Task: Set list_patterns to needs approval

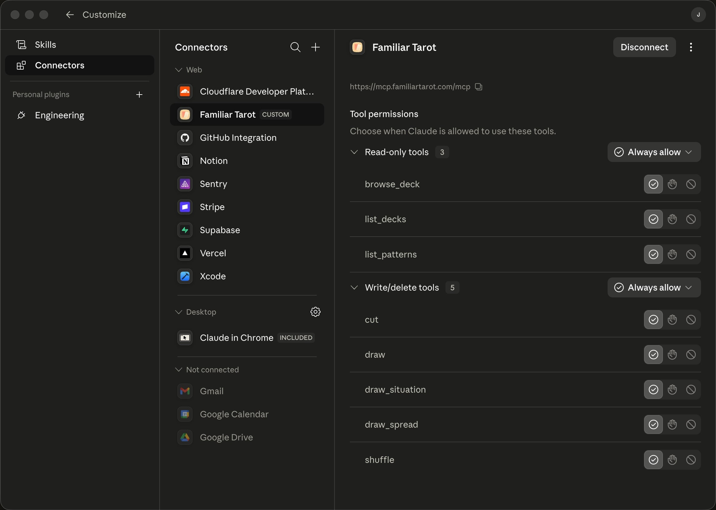Action: tap(672, 254)
